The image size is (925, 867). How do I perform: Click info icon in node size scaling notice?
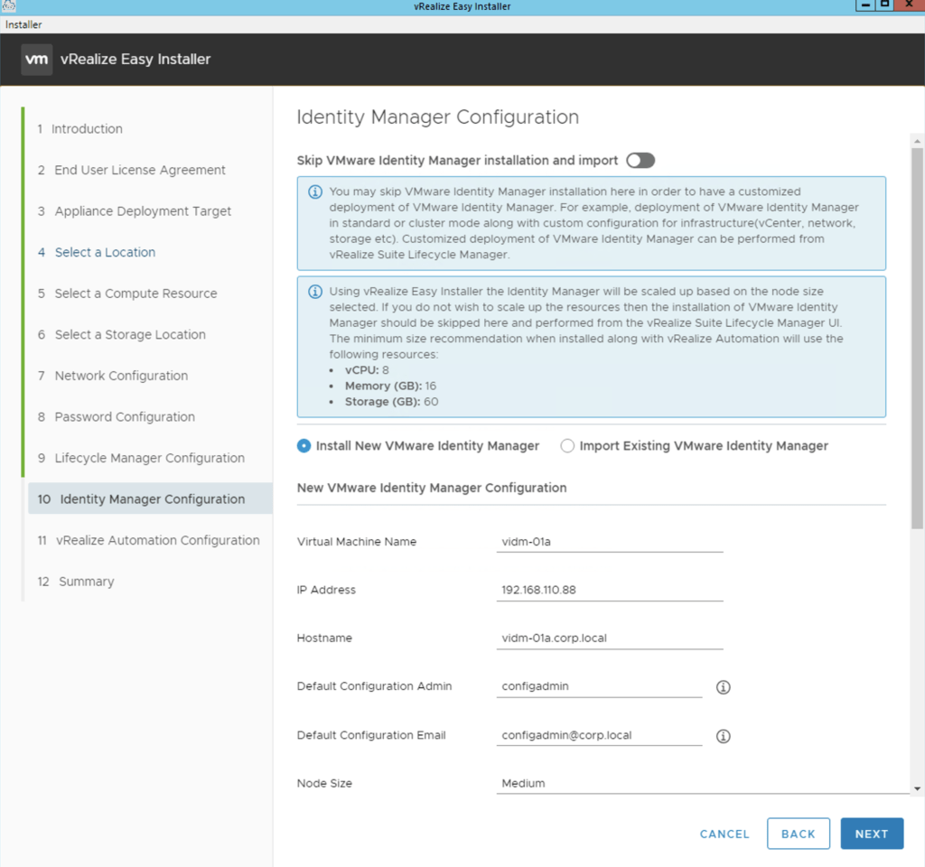[315, 292]
